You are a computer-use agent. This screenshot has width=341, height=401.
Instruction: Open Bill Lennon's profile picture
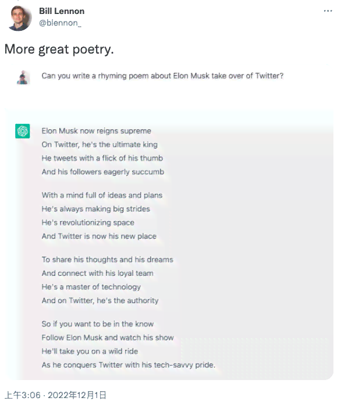[20, 18]
